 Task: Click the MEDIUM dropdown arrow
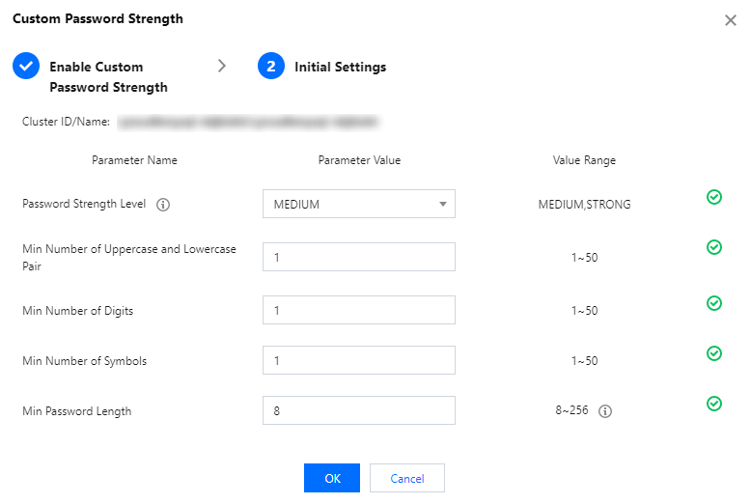tap(443, 205)
